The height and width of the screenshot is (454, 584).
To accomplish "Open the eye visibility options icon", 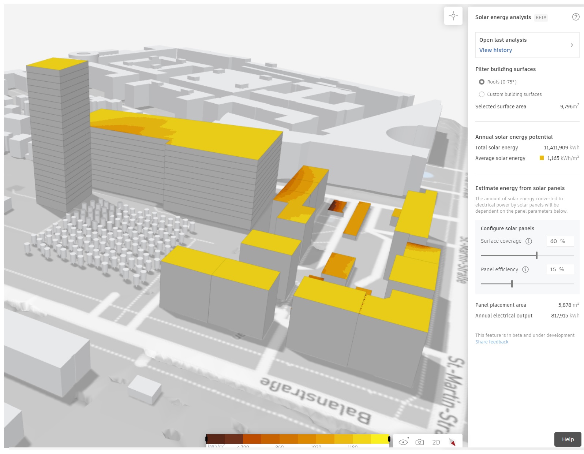I will pyautogui.click(x=403, y=442).
